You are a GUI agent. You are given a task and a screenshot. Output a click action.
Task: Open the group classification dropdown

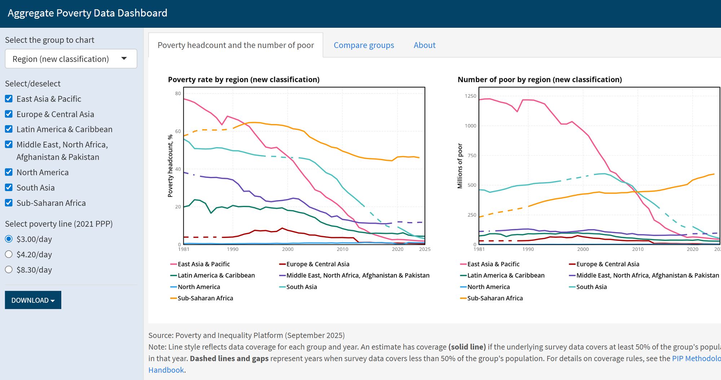tap(71, 58)
